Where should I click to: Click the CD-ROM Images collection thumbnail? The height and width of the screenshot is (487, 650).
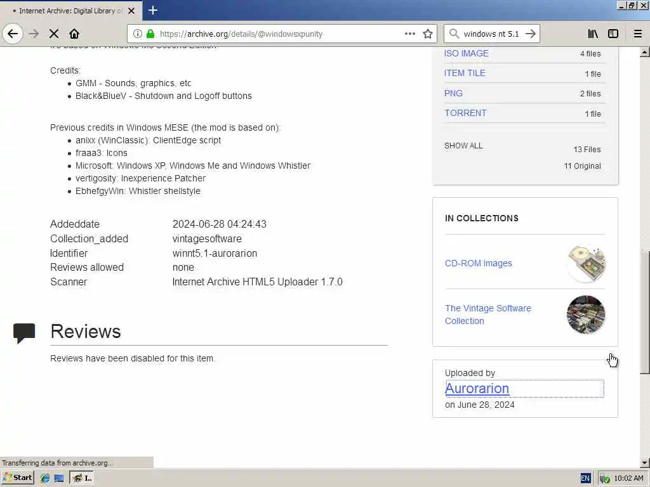pos(586,263)
